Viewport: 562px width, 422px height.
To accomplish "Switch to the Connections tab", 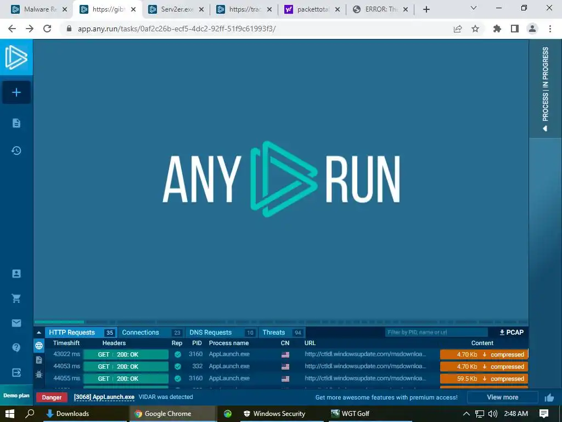I will pos(151,332).
